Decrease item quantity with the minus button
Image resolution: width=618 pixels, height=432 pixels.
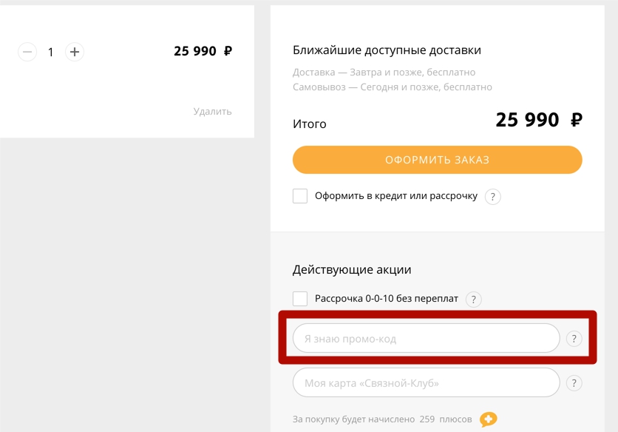(27, 52)
